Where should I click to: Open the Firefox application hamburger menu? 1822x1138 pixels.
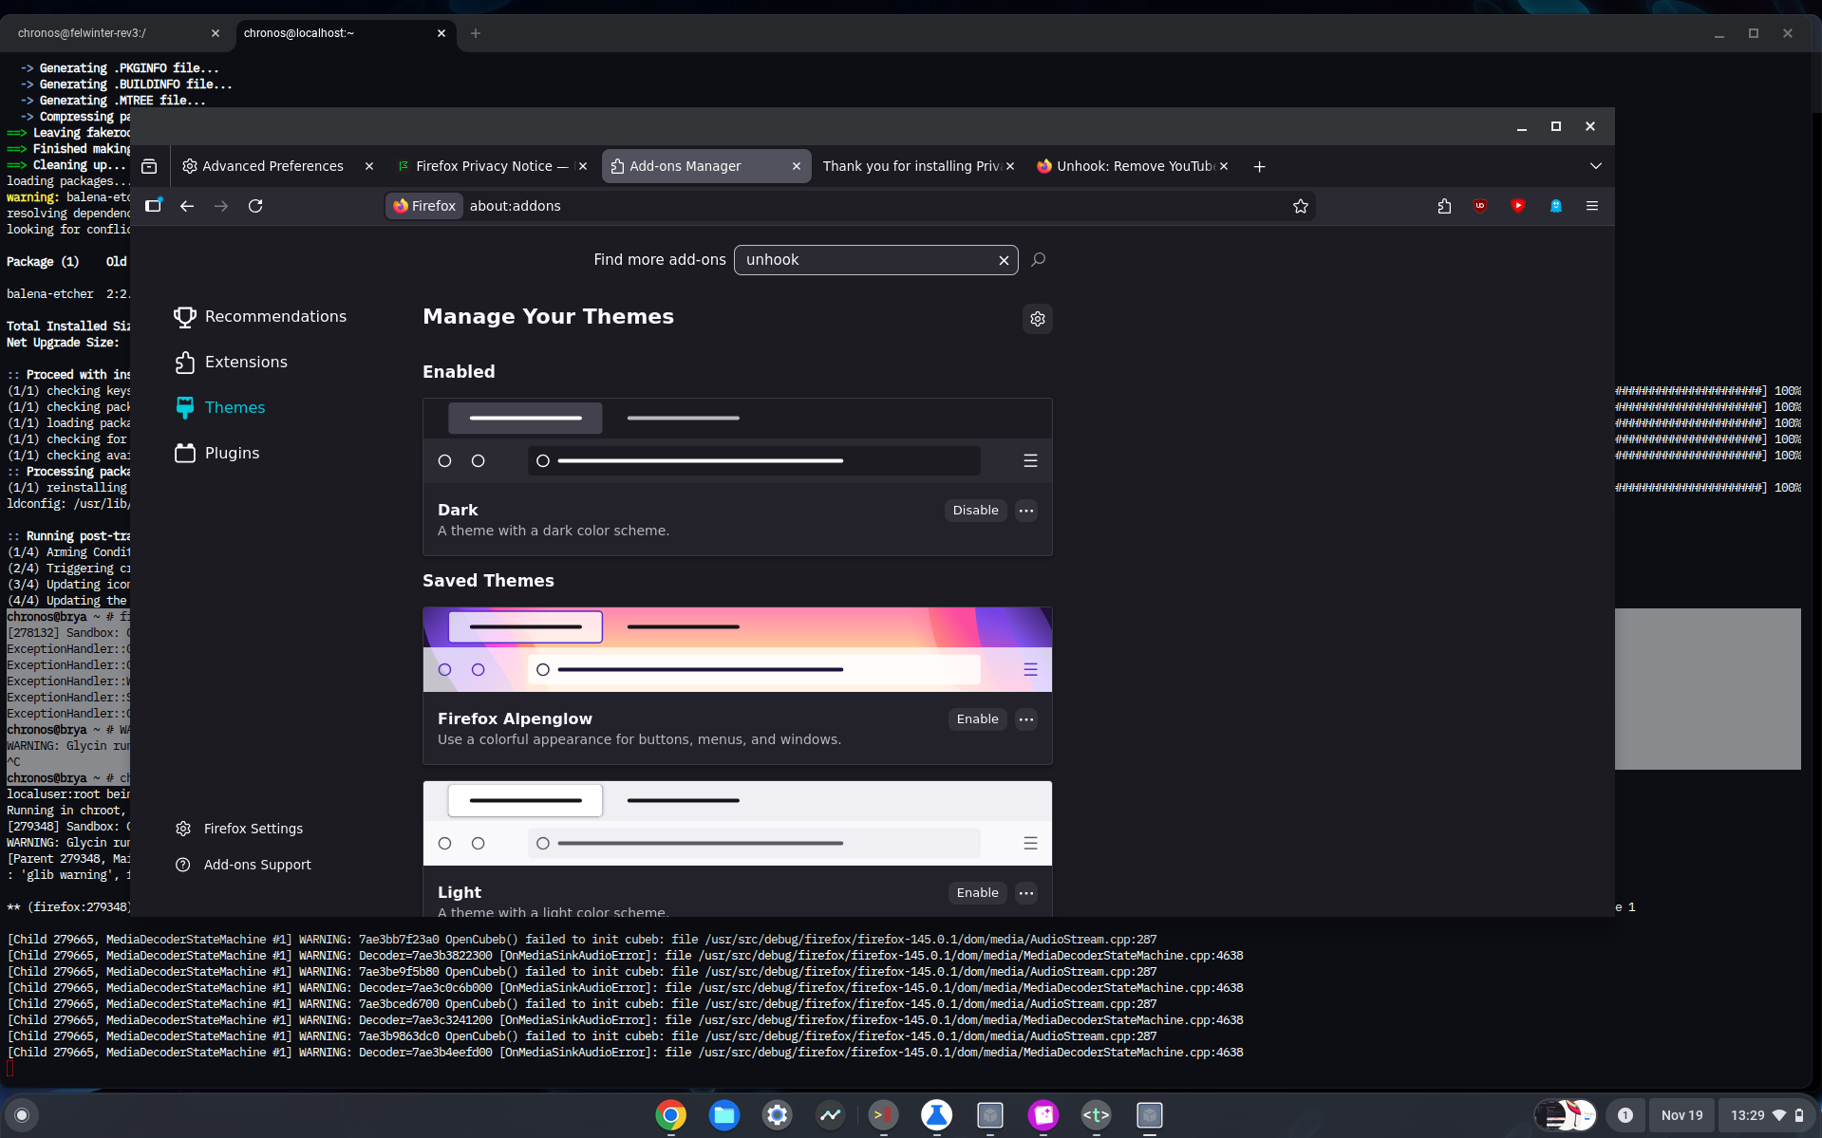coord(1592,206)
